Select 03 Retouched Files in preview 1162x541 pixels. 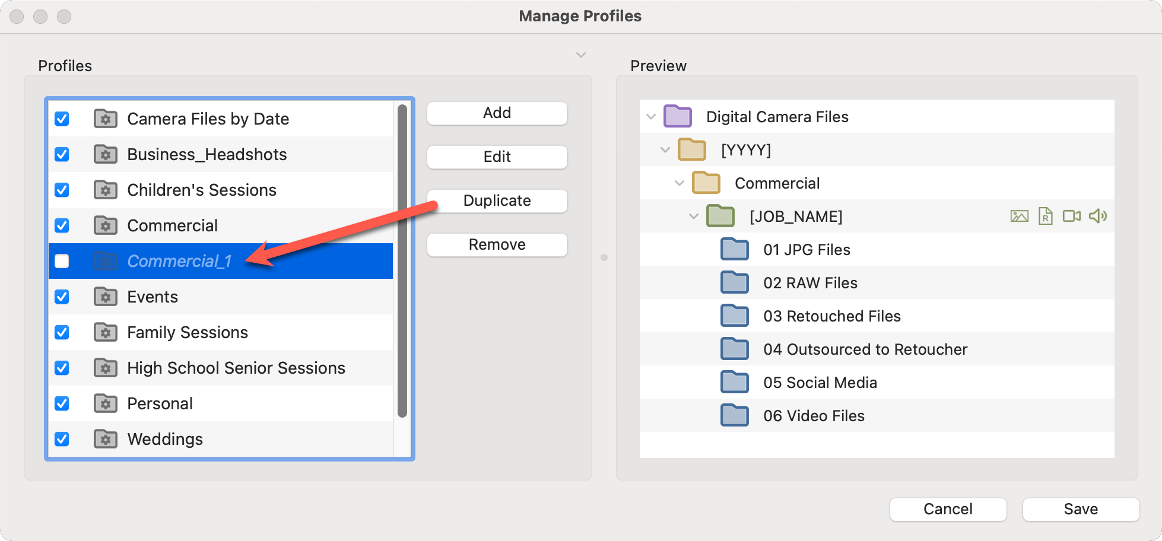point(831,316)
